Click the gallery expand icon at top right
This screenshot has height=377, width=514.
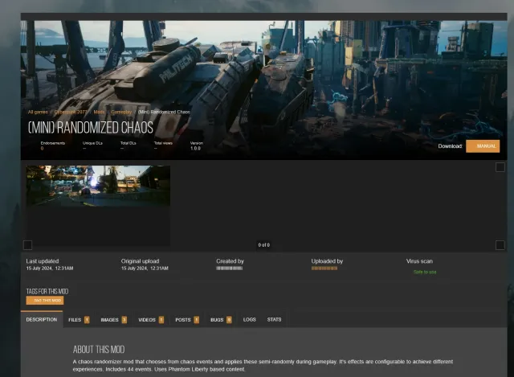click(500, 167)
